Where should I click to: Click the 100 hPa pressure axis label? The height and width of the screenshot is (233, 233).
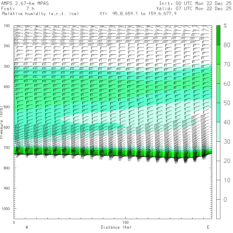click(7, 26)
